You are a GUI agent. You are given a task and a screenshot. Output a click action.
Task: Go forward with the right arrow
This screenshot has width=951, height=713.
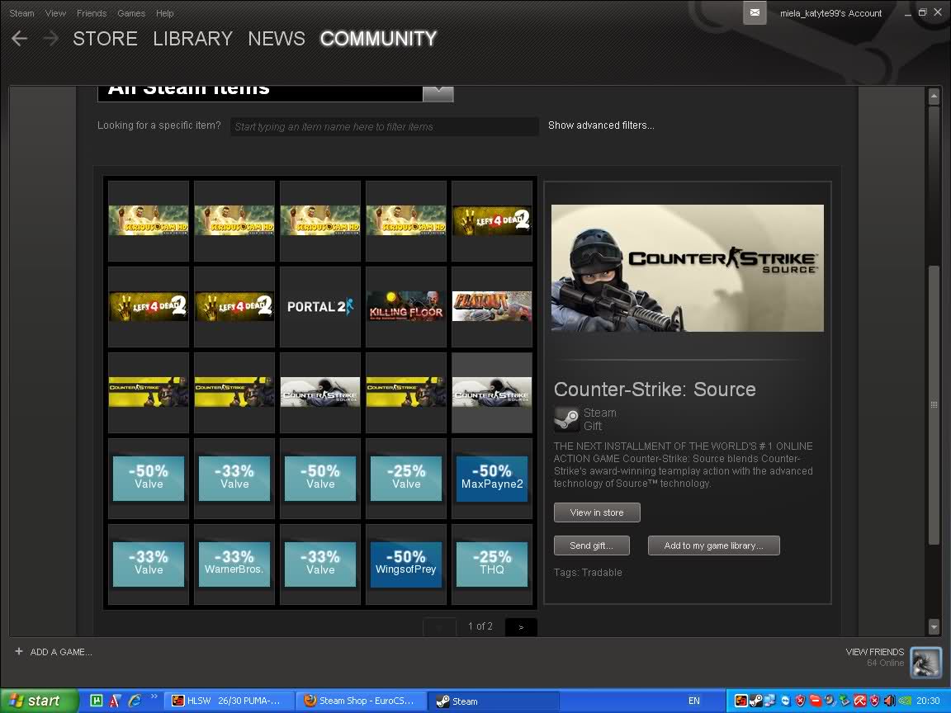click(51, 39)
